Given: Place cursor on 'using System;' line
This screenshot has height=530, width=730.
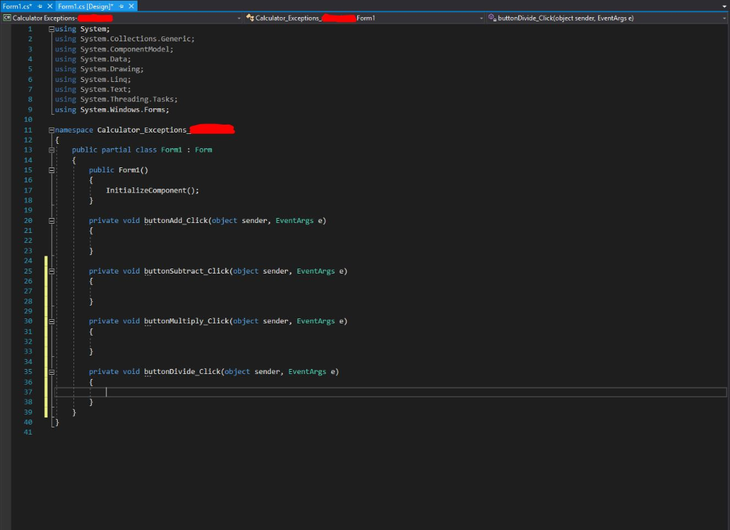Looking at the screenshot, I should [83, 28].
